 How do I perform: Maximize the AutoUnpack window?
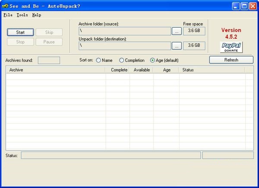coord(245,6)
